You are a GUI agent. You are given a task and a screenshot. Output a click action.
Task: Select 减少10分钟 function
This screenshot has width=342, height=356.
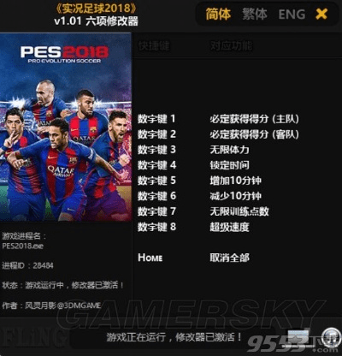click(x=235, y=196)
